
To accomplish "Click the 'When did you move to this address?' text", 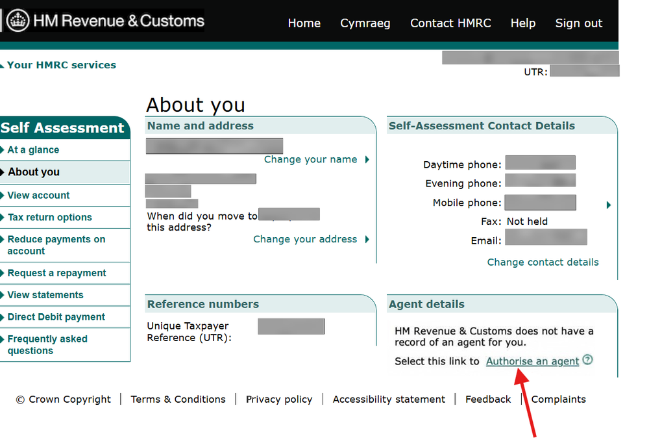I will pyautogui.click(x=202, y=222).
